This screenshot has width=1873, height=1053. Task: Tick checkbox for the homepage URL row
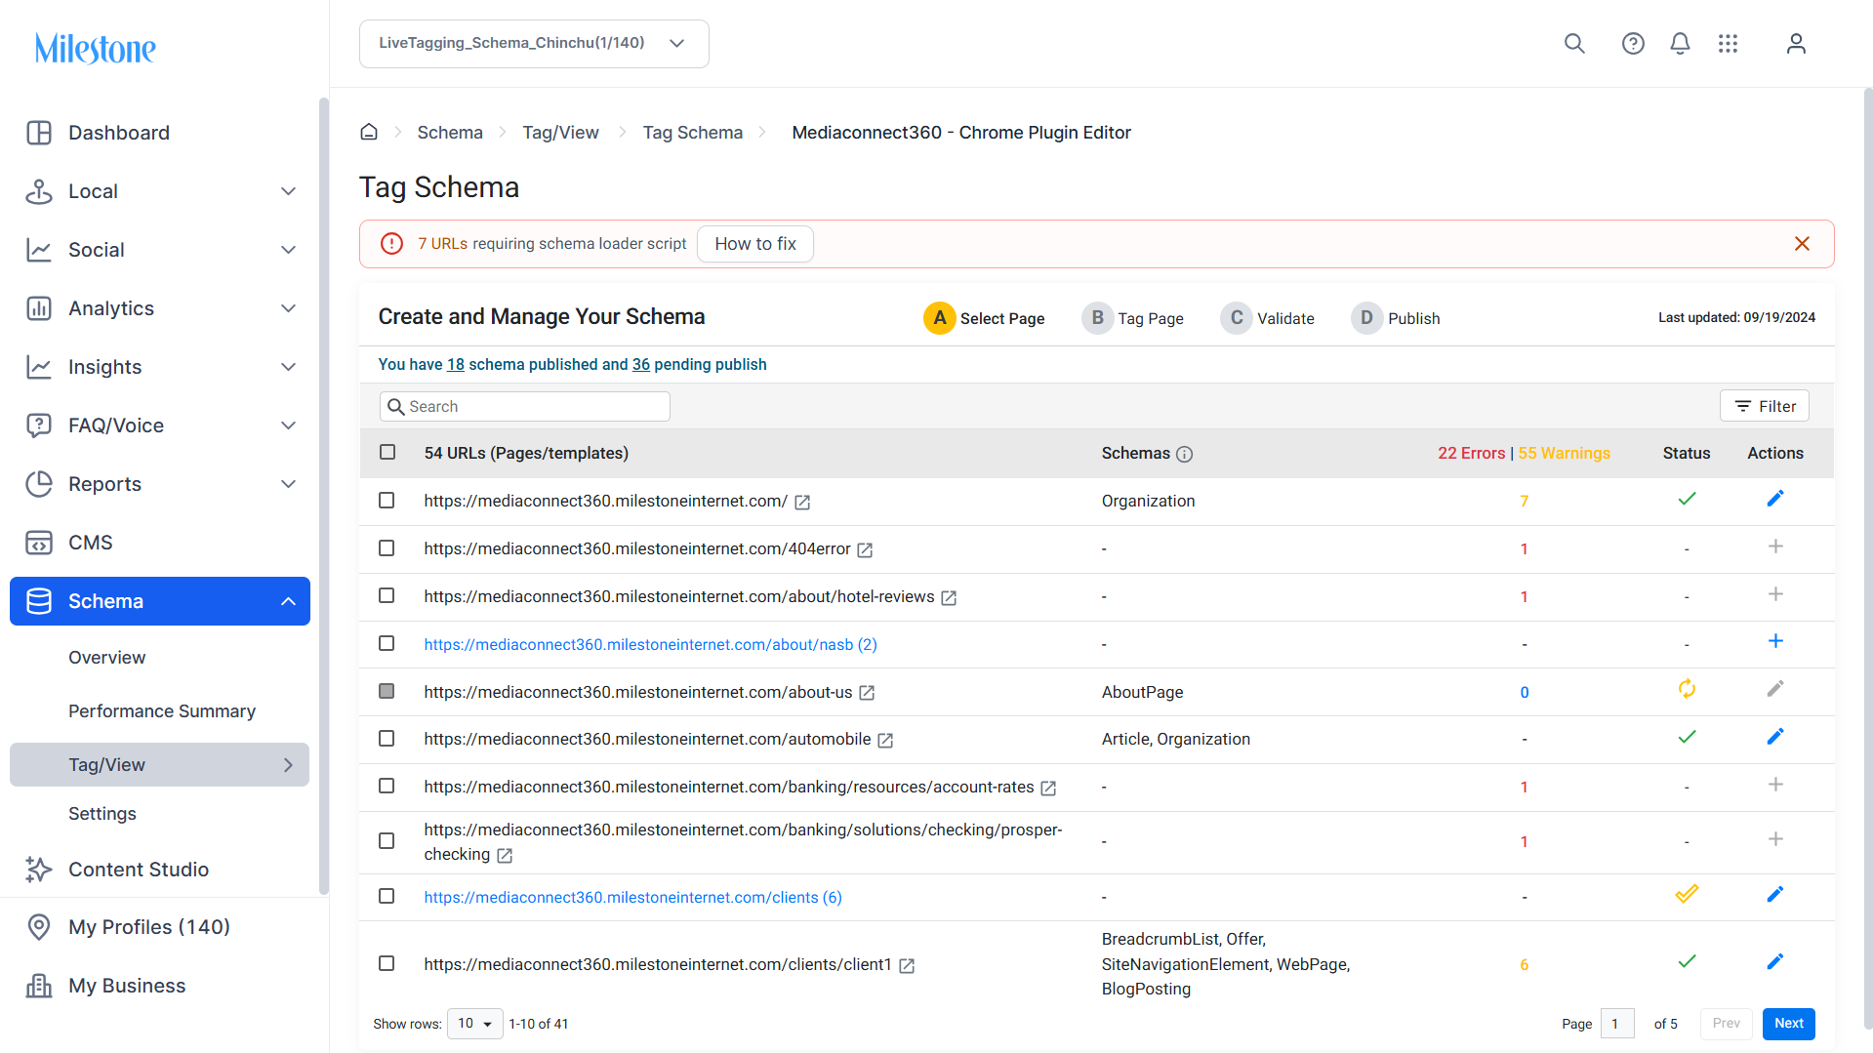pyautogui.click(x=387, y=501)
